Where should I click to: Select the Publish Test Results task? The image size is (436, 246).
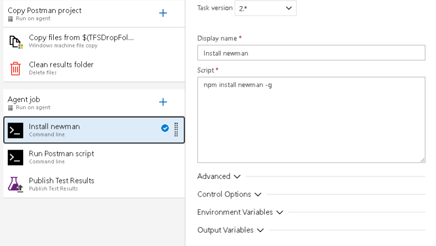tap(94, 184)
